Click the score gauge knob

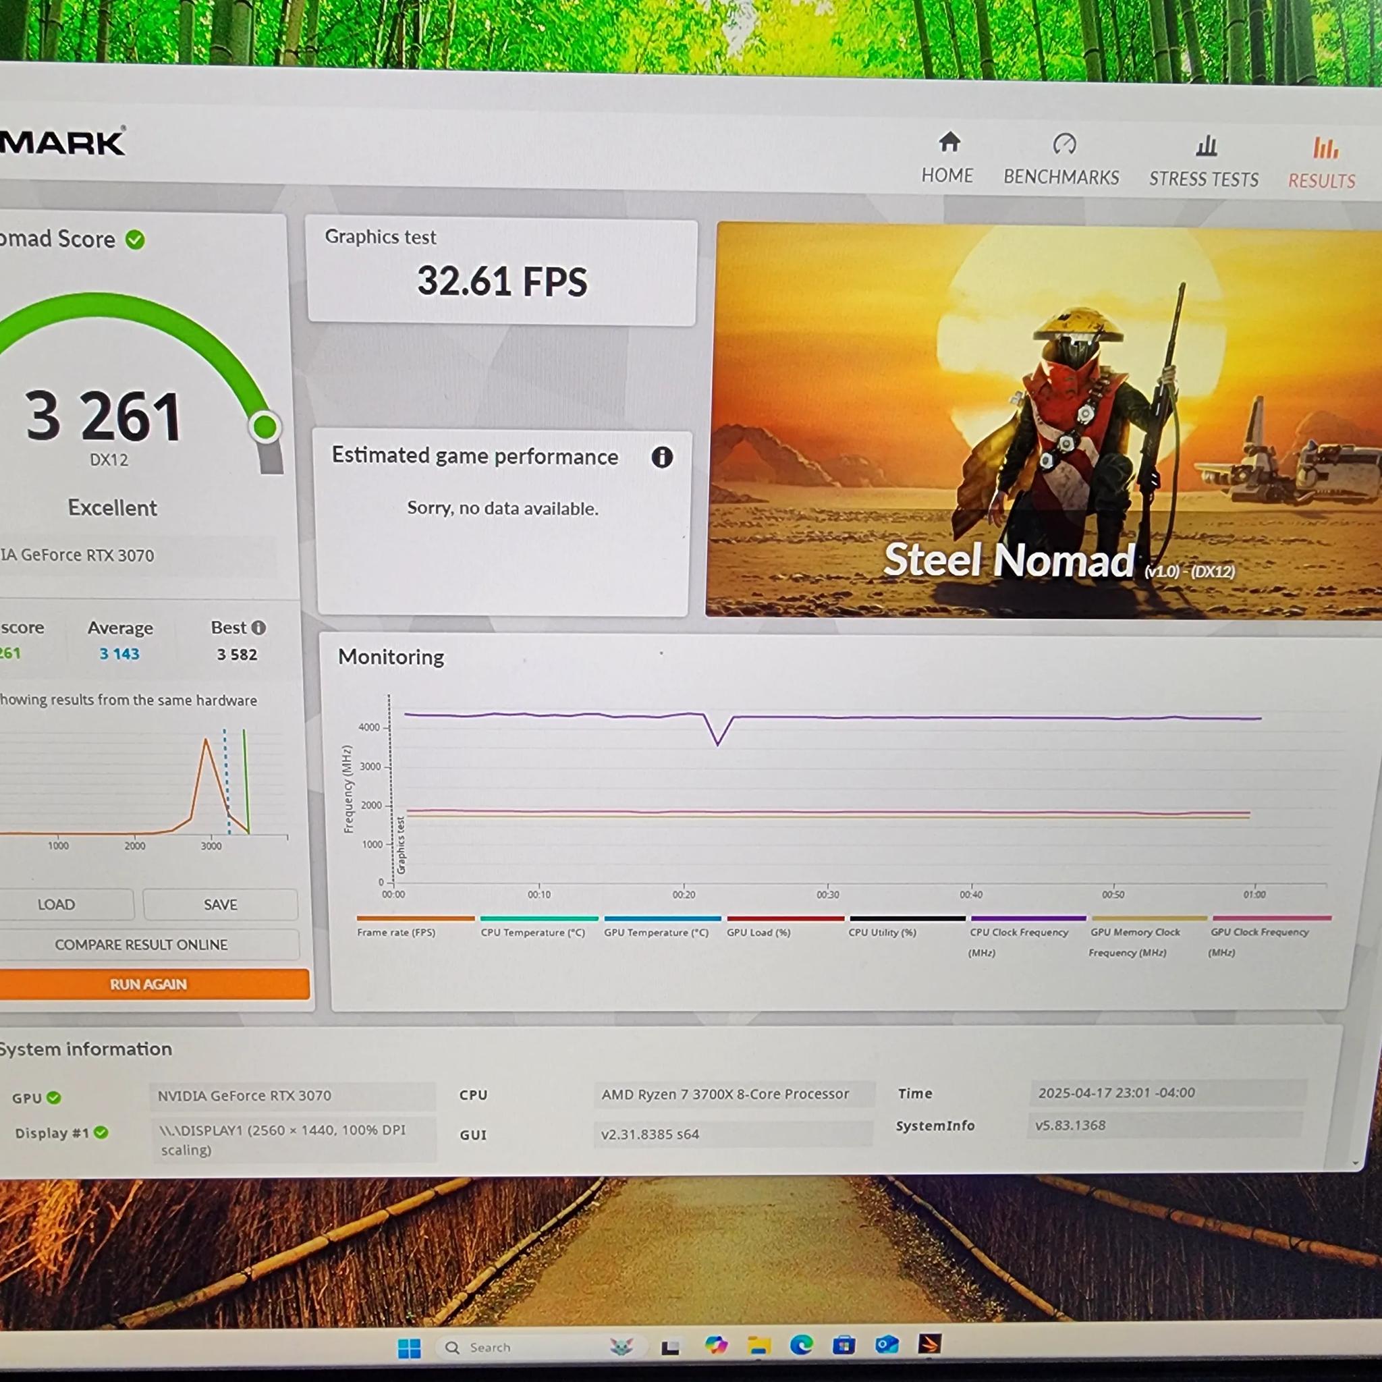tap(265, 427)
